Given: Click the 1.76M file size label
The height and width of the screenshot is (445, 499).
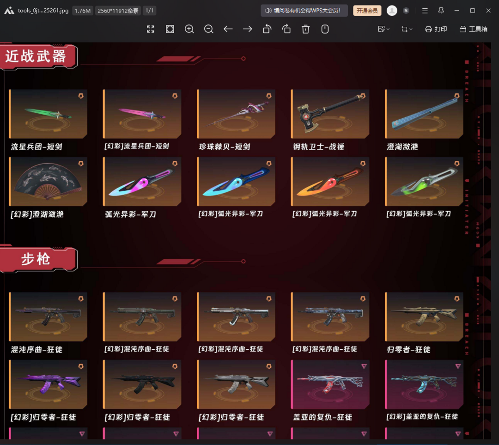Looking at the screenshot, I should [x=83, y=11].
